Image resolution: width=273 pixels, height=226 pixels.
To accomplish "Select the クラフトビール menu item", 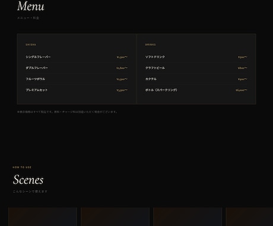I will pos(155,68).
